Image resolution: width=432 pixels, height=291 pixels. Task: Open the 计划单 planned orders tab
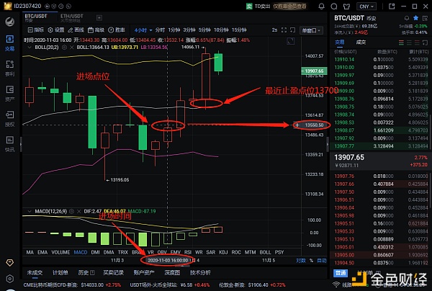click(x=60, y=272)
